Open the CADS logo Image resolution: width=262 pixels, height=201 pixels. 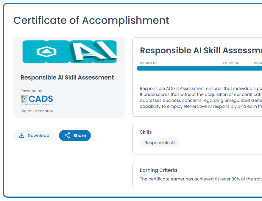pyautogui.click(x=37, y=100)
